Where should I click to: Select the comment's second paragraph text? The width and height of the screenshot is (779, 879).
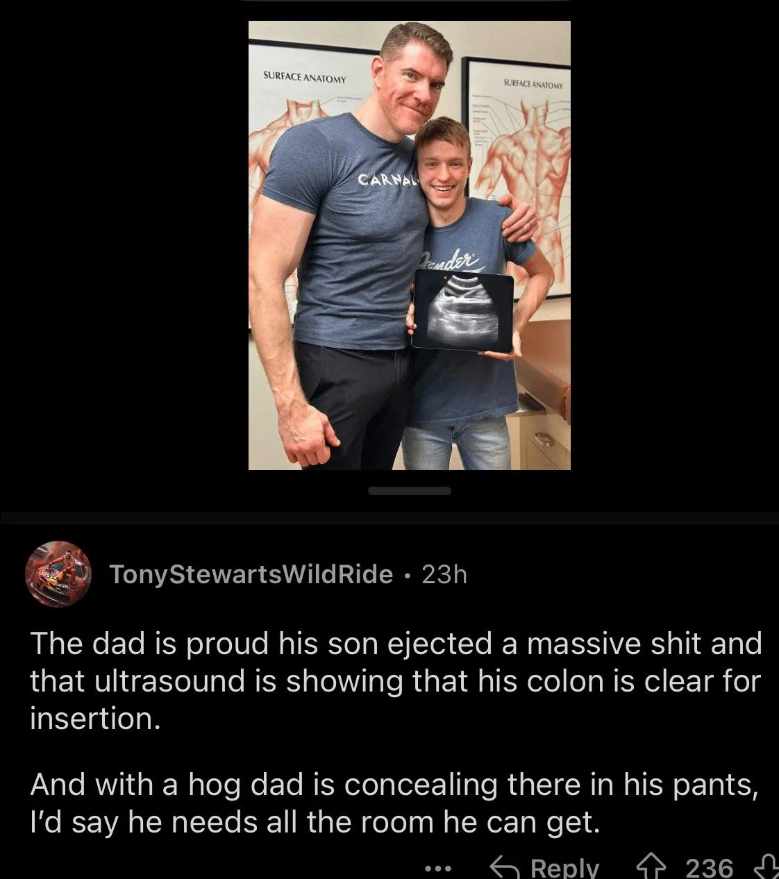click(392, 803)
